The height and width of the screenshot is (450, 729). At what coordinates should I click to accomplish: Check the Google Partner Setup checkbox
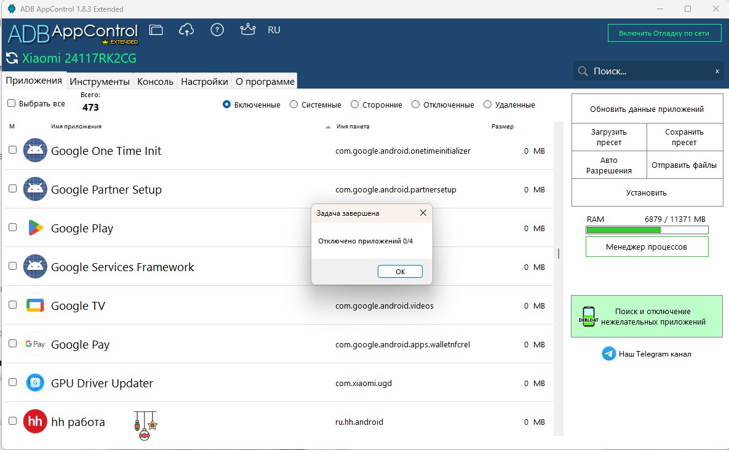(12, 189)
